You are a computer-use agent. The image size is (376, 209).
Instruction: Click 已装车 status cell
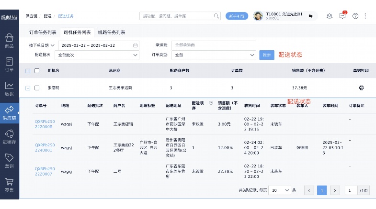point(276,147)
